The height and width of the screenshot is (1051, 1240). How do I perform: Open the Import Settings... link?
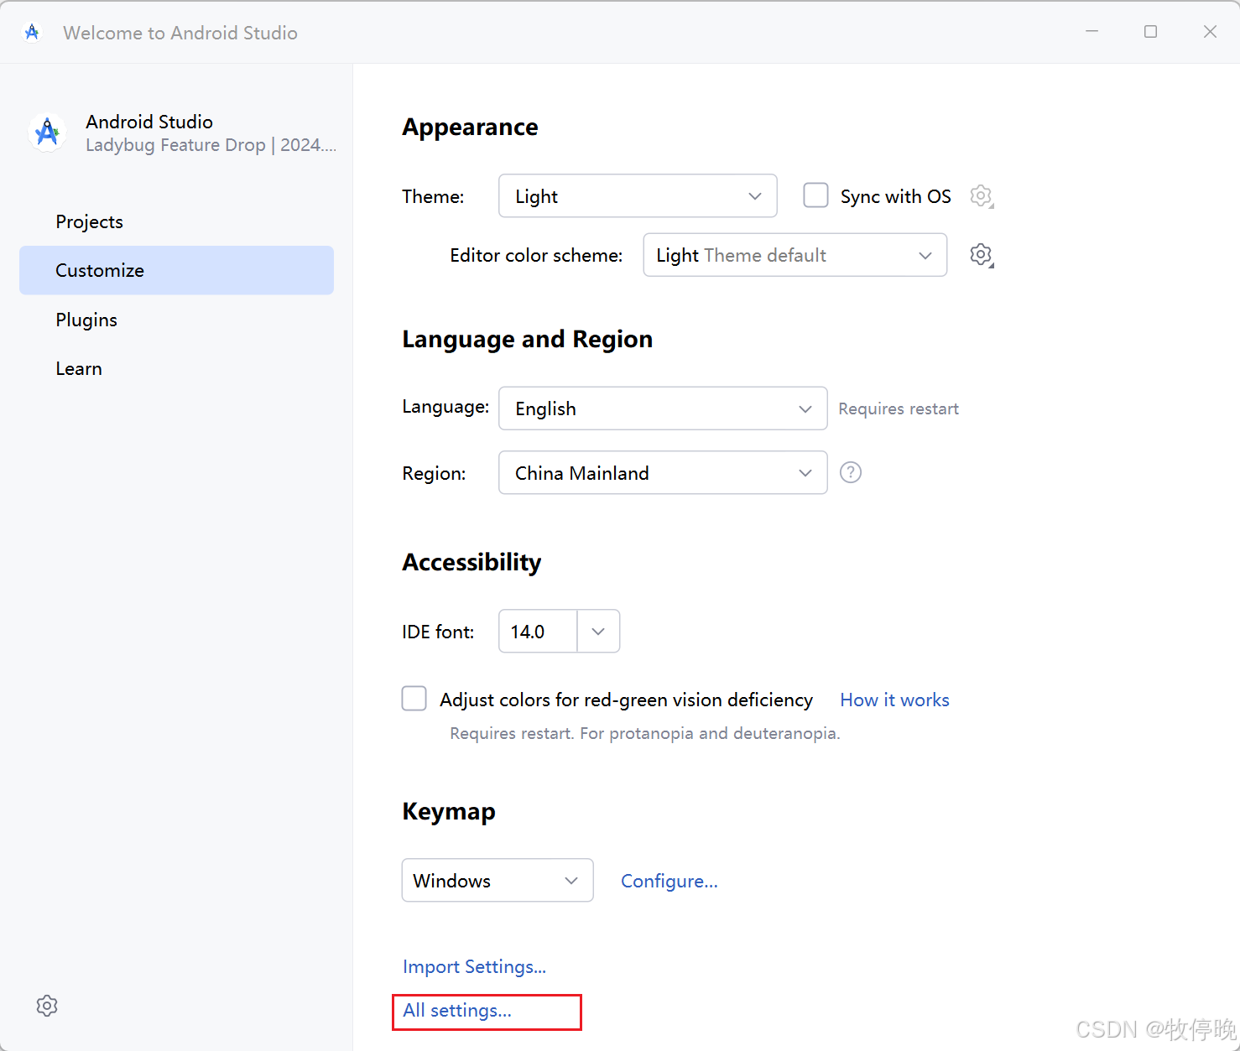coord(474,966)
